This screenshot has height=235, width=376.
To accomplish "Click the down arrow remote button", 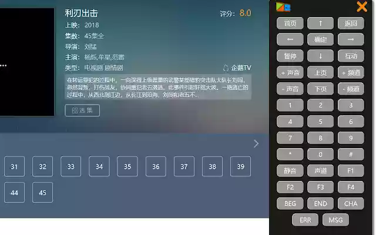I will (320, 56).
